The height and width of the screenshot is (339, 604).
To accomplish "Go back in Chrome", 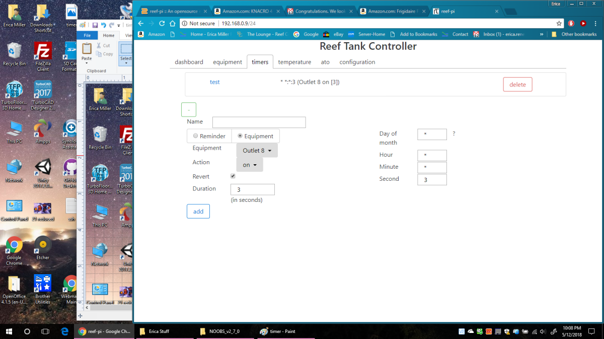I will (x=140, y=23).
